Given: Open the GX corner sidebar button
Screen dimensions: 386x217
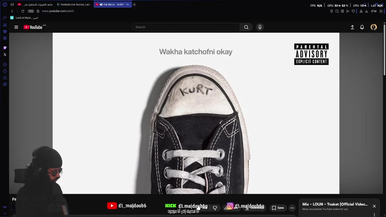Looking at the screenshot, I should (x=5, y=207).
